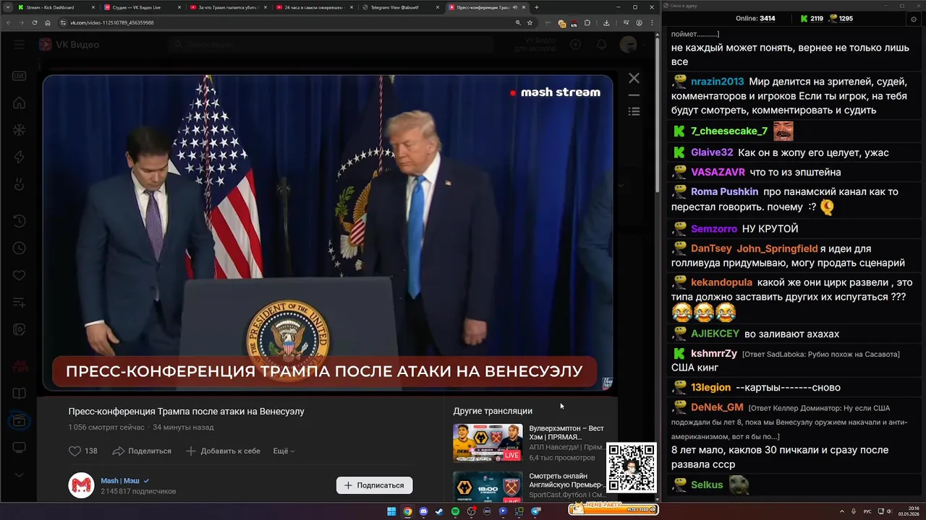Open liked videos heart in sidebar

pyautogui.click(x=19, y=275)
